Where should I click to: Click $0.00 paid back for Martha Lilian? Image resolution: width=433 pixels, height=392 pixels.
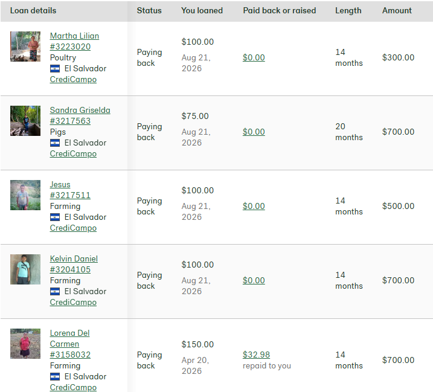coord(254,57)
